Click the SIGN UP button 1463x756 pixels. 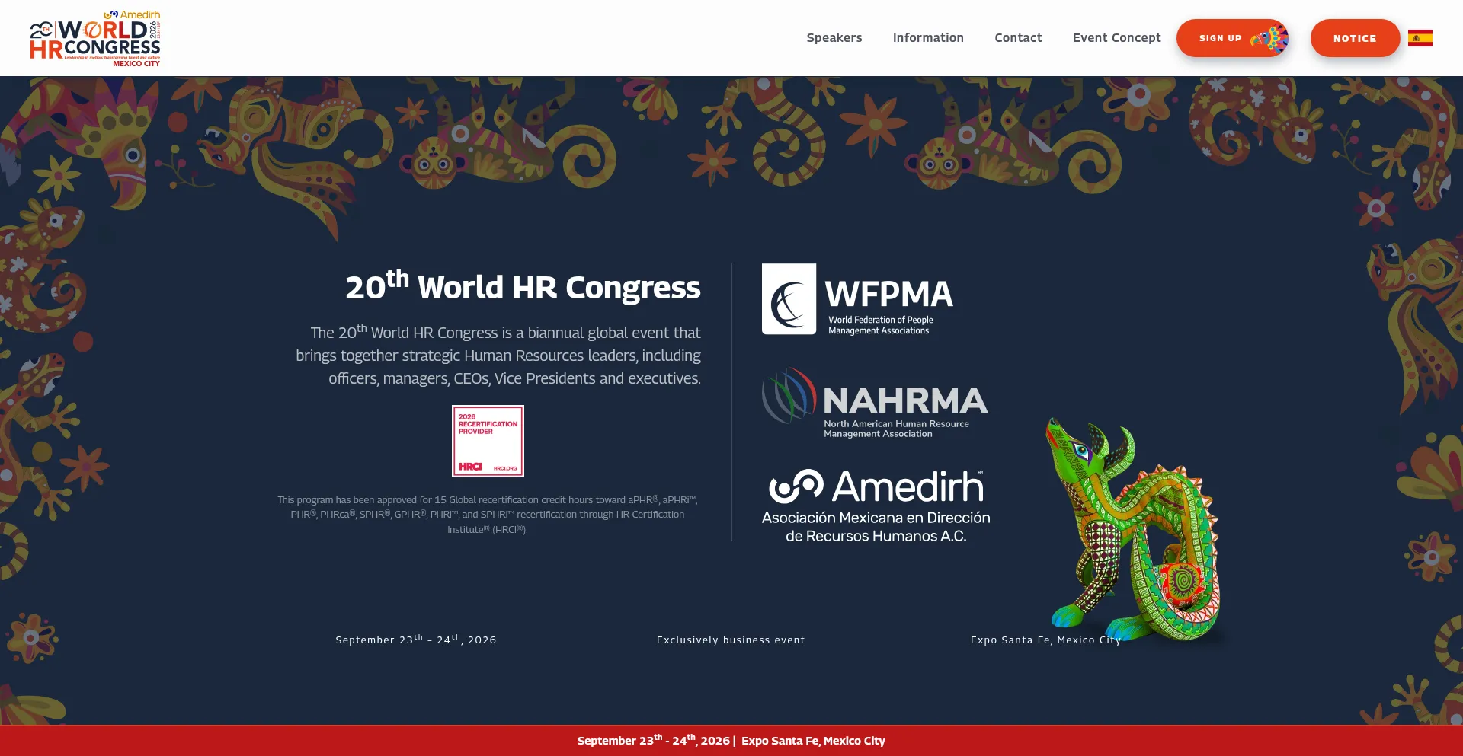click(x=1233, y=38)
